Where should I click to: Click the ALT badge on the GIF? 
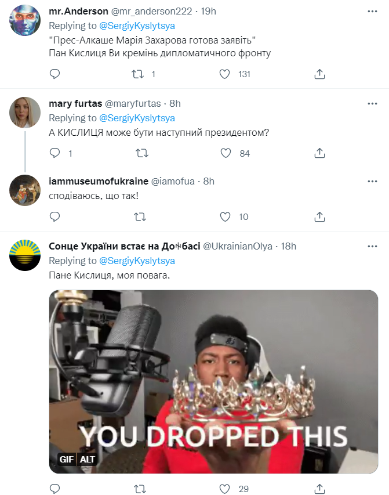click(x=88, y=460)
